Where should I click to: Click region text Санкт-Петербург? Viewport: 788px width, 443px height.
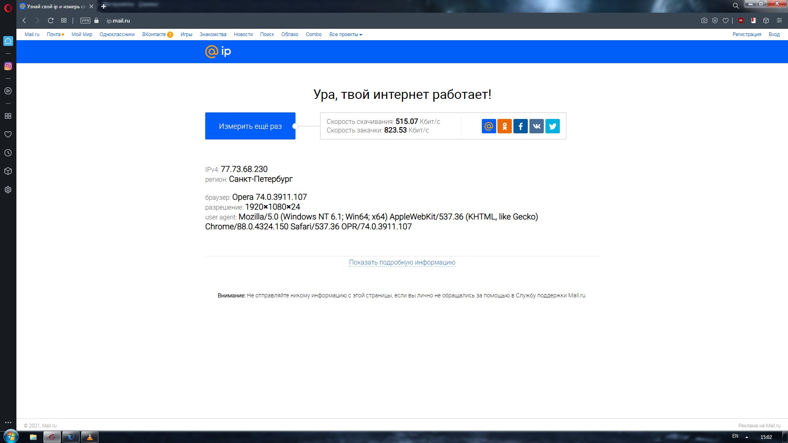coord(261,179)
